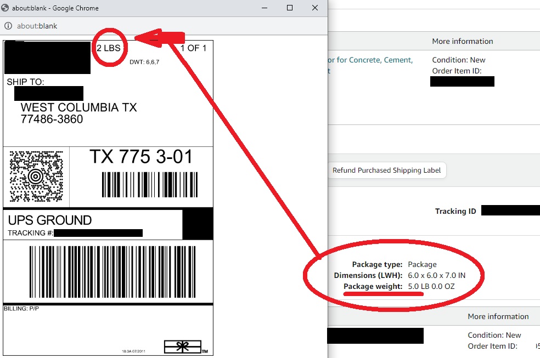The image size is (540, 358).
Task: Select the 'Package type:' label
Action: 377,264
